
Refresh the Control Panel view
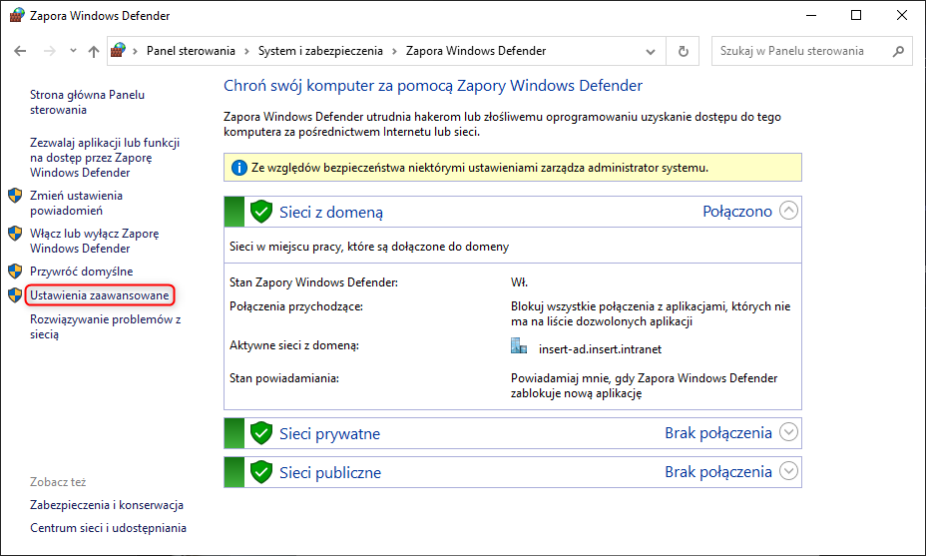(683, 51)
